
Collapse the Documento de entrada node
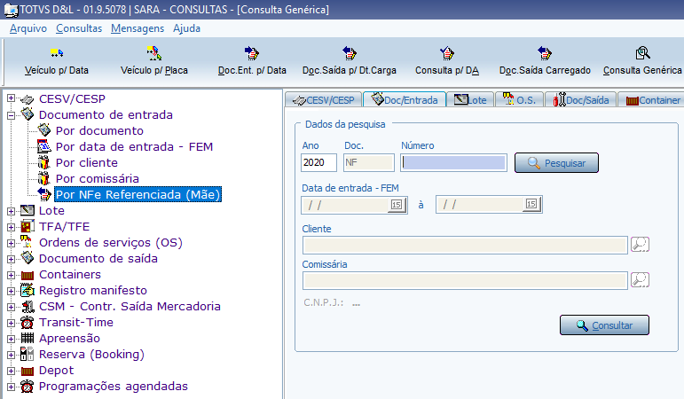coord(11,115)
